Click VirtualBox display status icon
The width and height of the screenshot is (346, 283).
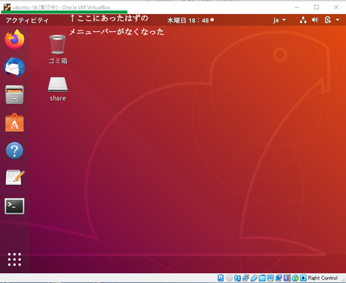[x=270, y=278]
